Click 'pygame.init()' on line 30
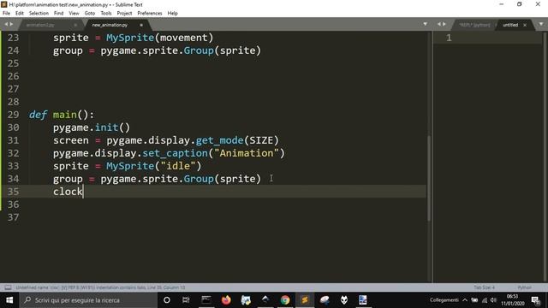The image size is (548, 308). [92, 127]
